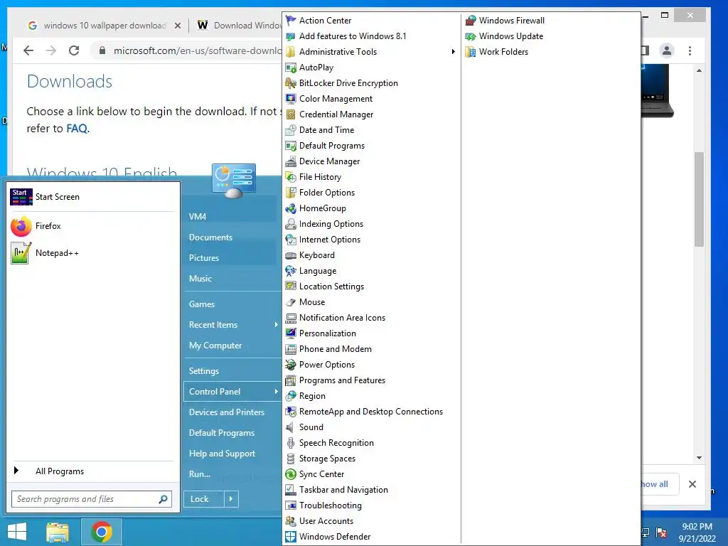Click the Start Screen tile icon

pyautogui.click(x=21, y=197)
